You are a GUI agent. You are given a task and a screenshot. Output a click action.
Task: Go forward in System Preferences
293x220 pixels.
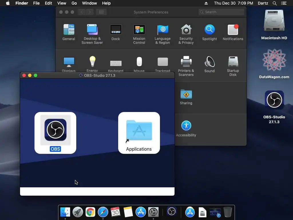[x=90, y=12]
